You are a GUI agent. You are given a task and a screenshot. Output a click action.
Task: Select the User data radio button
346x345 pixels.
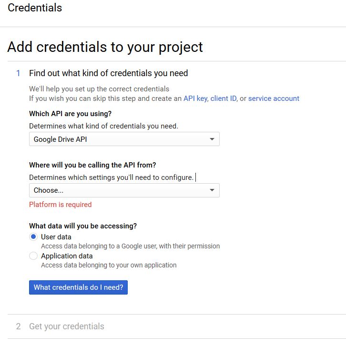(x=33, y=237)
